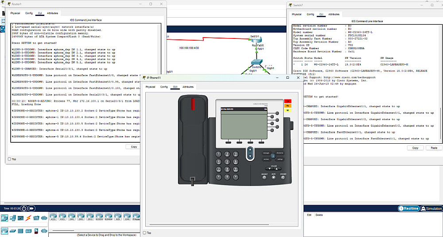Open the Config tab in Router1 window

pyautogui.click(x=29, y=13)
